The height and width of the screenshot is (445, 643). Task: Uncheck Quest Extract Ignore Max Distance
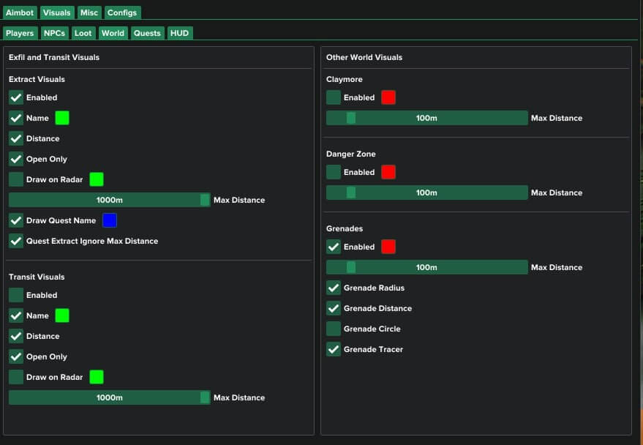pos(16,241)
